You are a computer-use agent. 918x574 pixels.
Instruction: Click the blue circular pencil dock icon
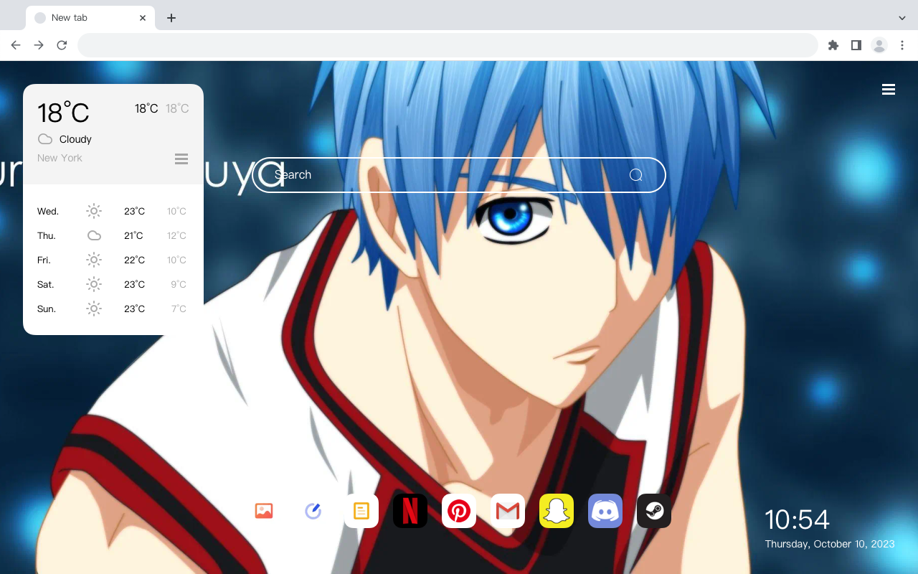(313, 511)
